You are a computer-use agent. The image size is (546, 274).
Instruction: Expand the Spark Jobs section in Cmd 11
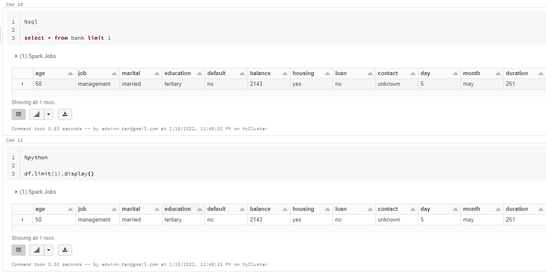[x=16, y=192]
